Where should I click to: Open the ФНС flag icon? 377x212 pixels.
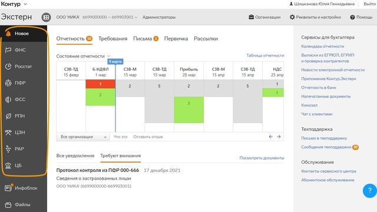point(8,50)
